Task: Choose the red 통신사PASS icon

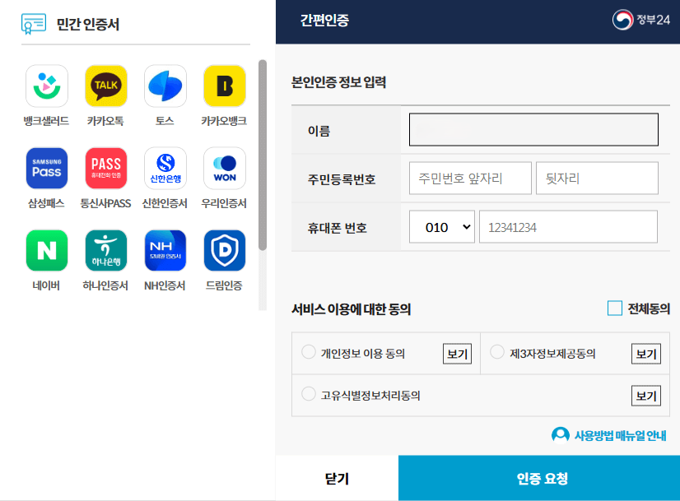Action: point(106,168)
